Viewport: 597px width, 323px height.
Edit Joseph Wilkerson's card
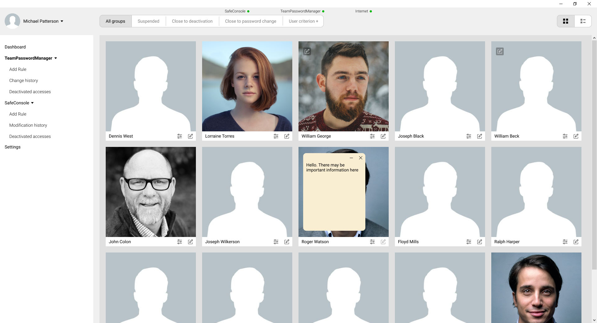(x=287, y=242)
